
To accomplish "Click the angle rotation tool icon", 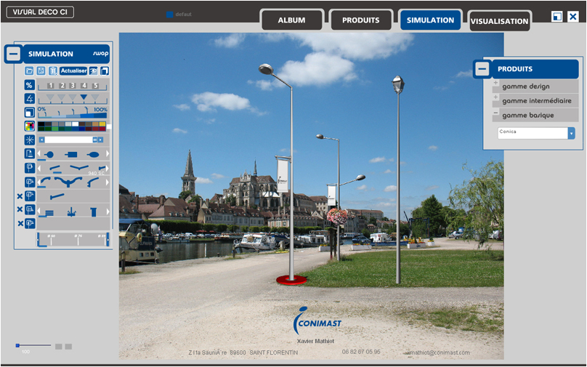I will 29,98.
